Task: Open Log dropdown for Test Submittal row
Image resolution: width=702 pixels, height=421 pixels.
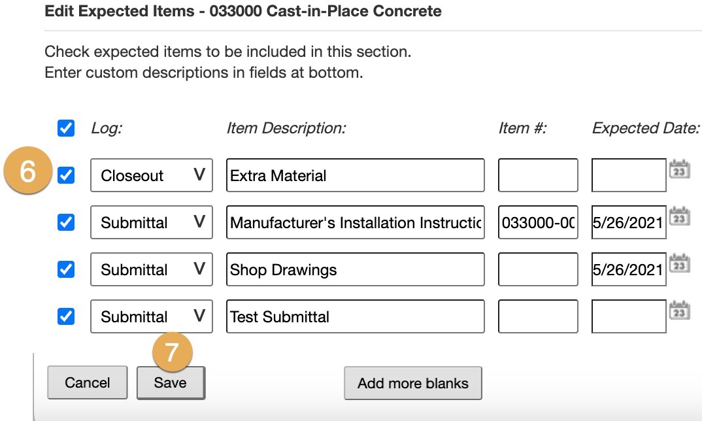Action: [x=152, y=316]
